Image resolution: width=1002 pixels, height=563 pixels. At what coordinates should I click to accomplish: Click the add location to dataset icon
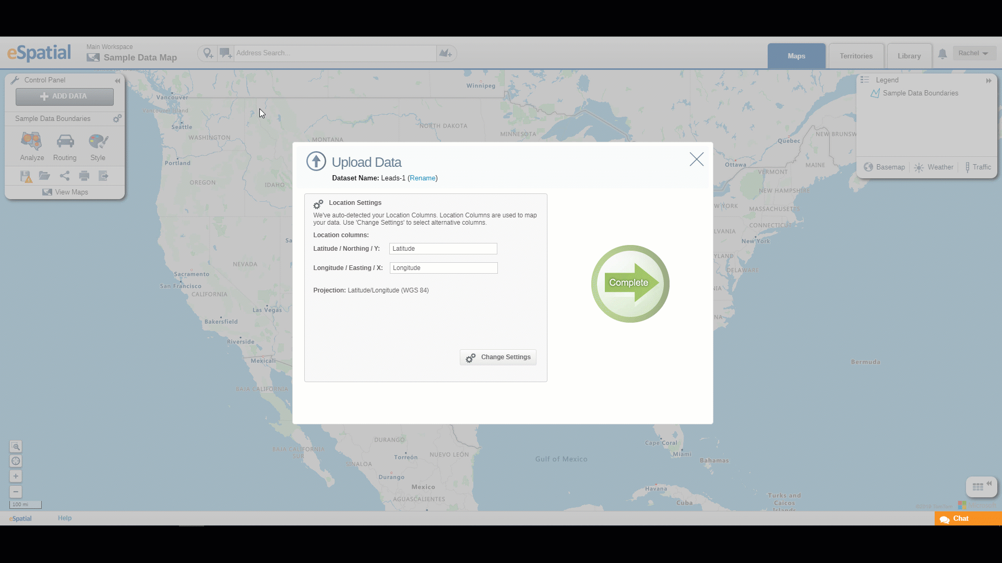446,53
